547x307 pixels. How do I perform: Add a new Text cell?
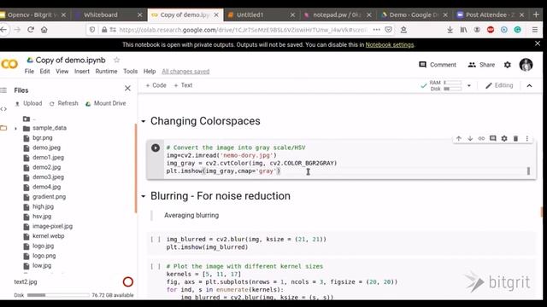pyautogui.click(x=183, y=85)
